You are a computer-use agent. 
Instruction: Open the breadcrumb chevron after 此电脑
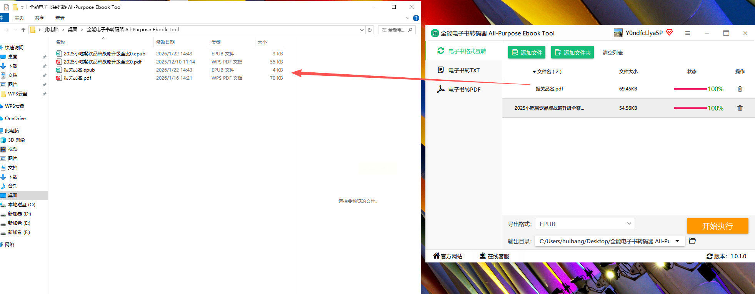(63, 30)
